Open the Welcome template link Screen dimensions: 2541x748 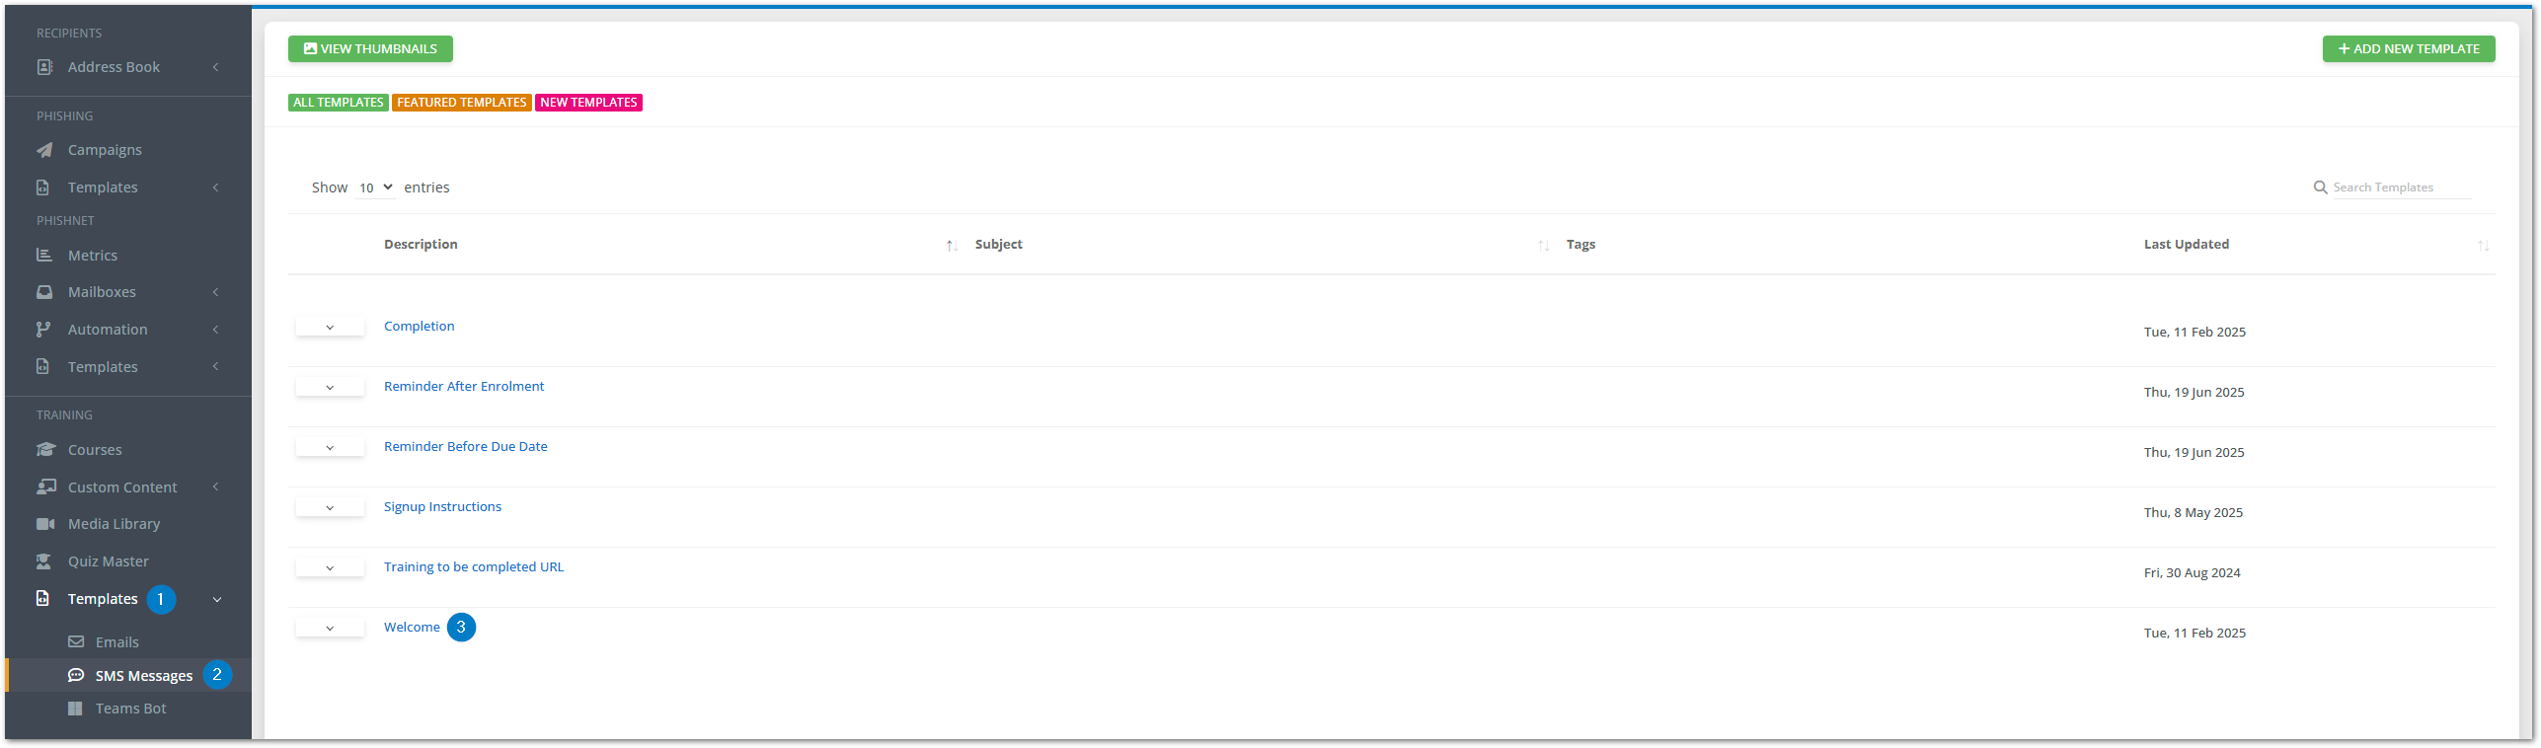point(412,628)
